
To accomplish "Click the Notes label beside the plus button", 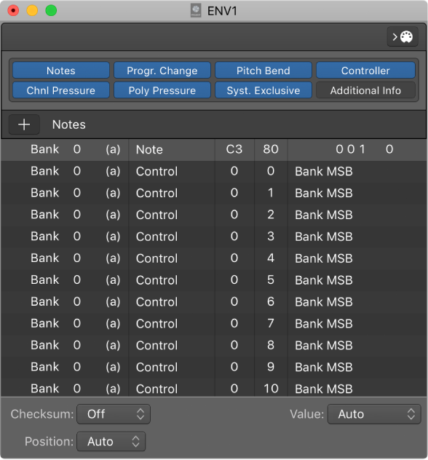I will (x=69, y=124).
